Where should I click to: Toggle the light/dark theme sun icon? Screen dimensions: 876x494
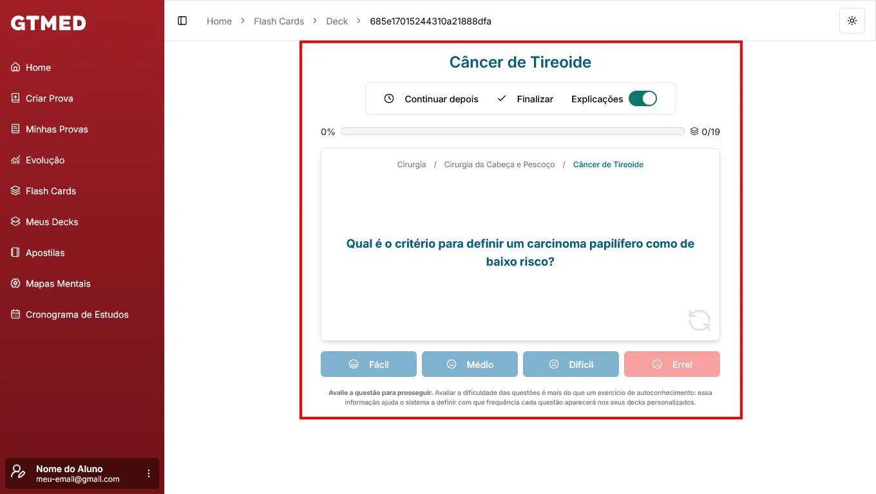point(852,21)
